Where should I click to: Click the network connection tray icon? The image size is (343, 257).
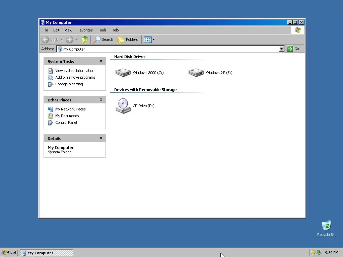tap(319, 253)
